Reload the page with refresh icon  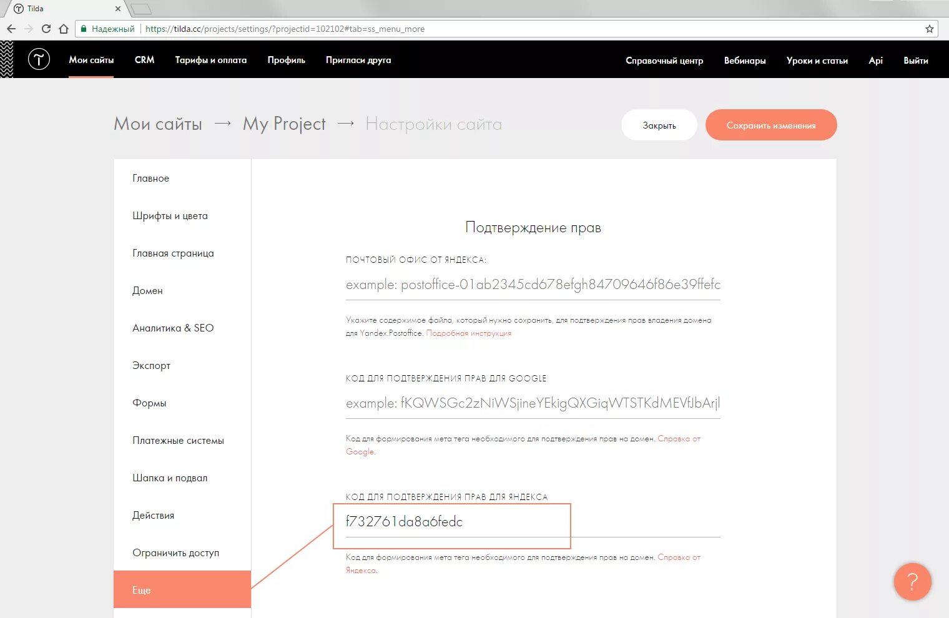pos(46,29)
